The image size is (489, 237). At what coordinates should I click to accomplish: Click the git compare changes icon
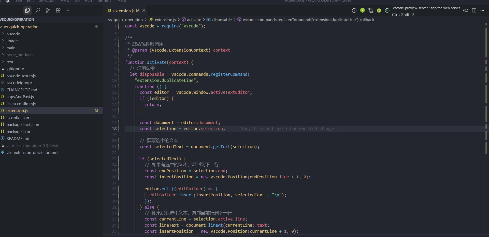point(371,10)
